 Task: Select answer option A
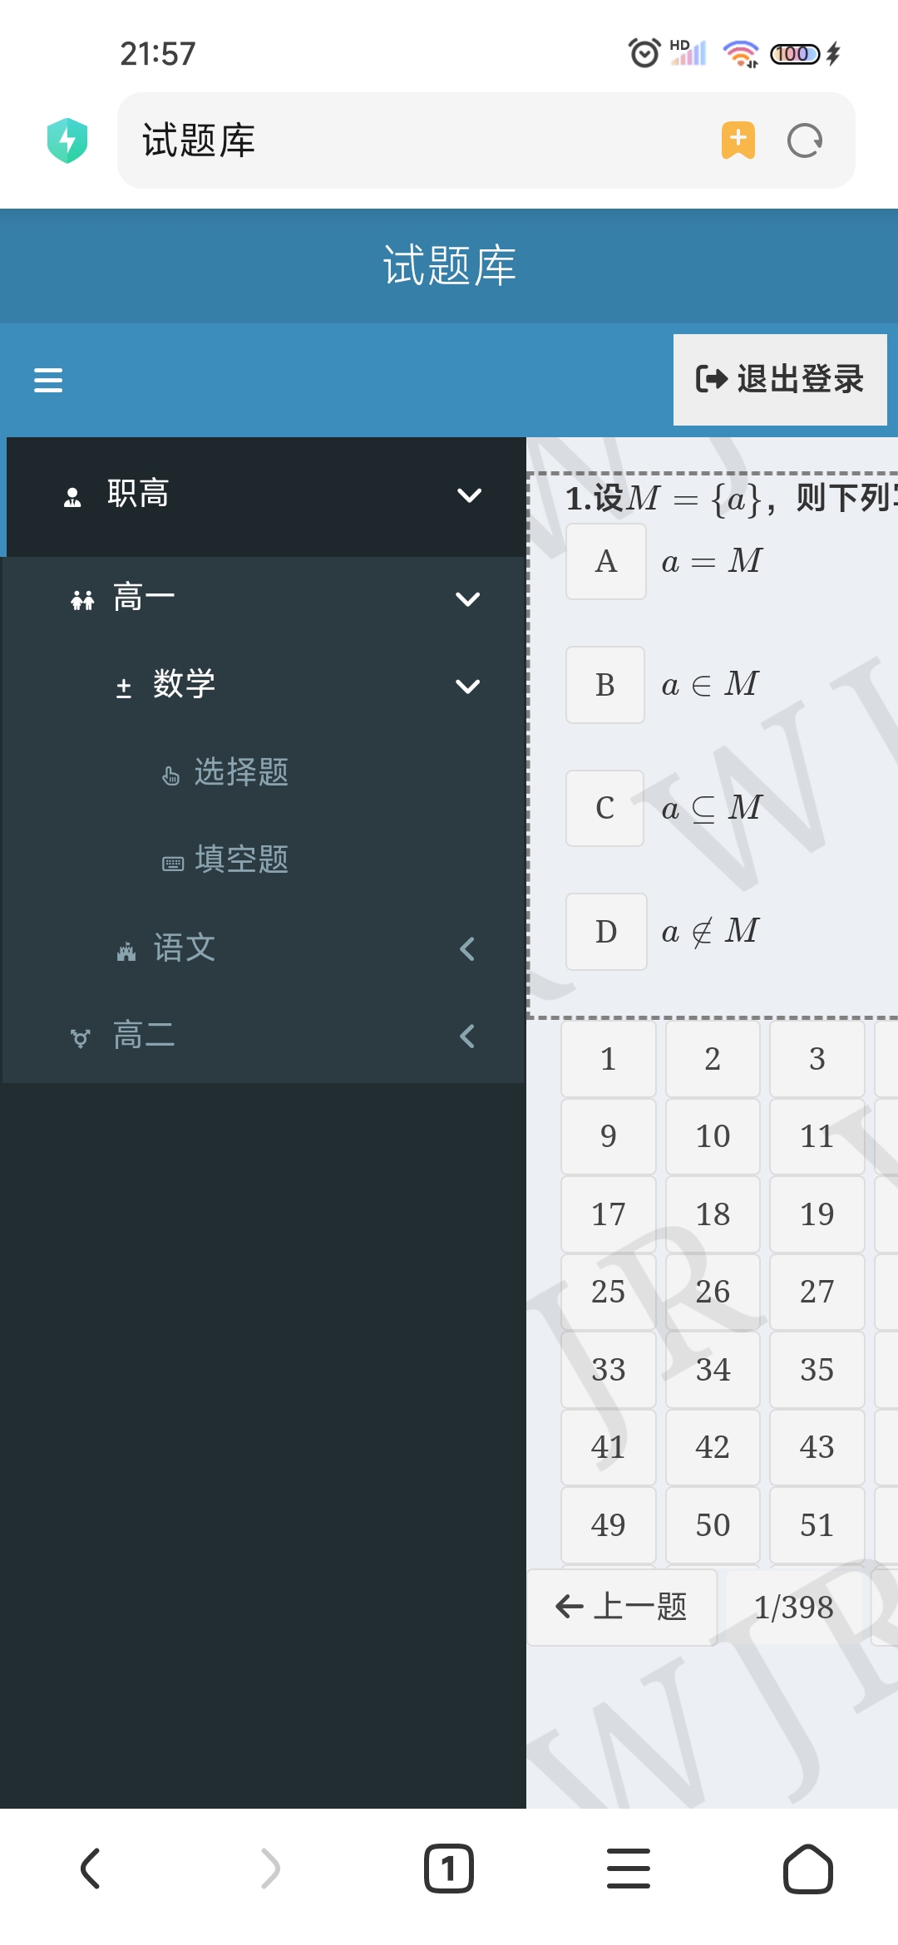[606, 562]
